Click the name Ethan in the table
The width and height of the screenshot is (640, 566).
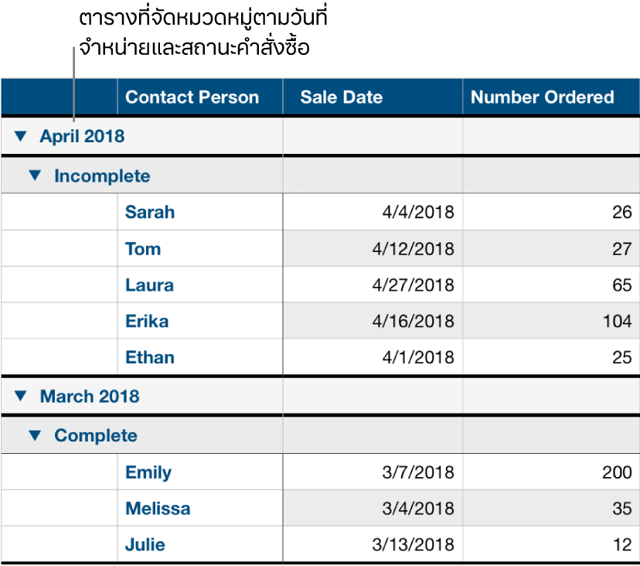[149, 357]
